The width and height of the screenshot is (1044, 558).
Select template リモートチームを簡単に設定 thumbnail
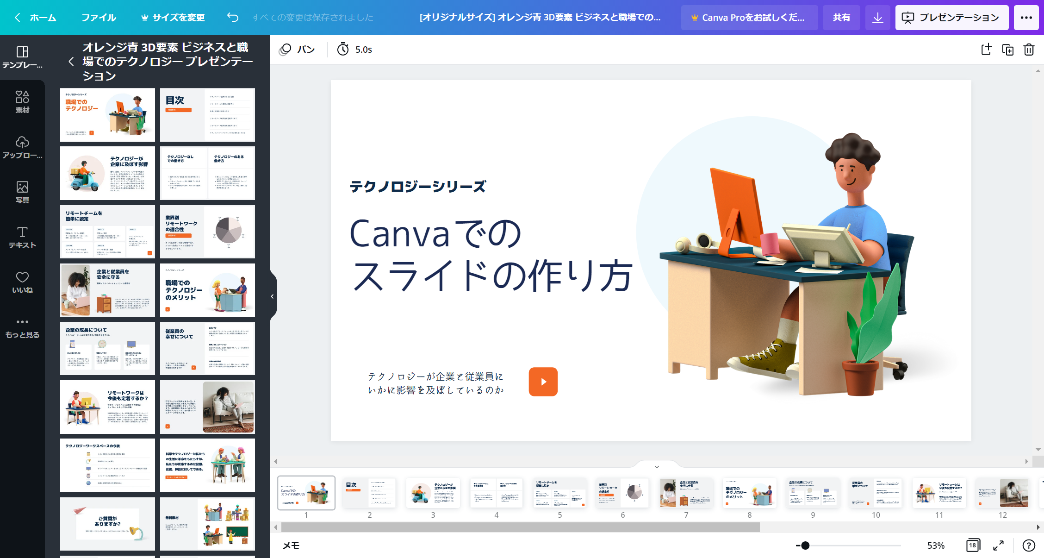point(107,232)
